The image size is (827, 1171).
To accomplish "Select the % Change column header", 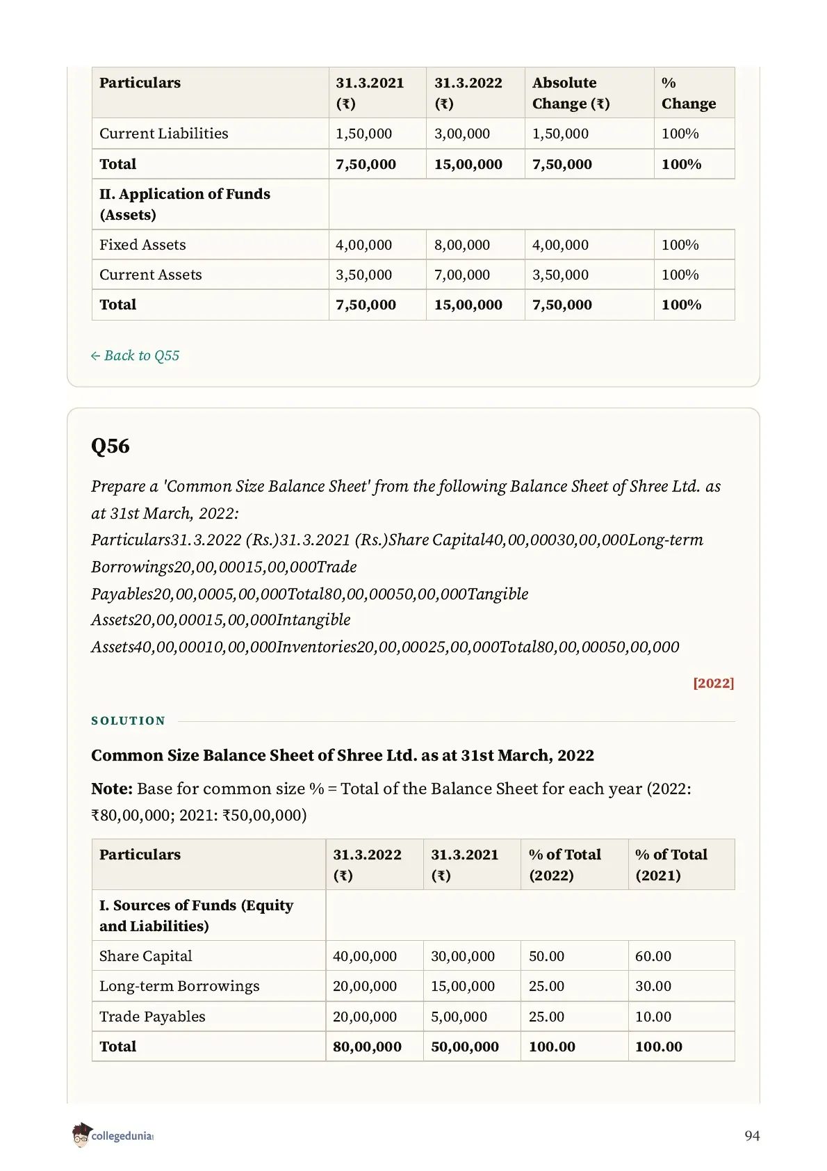I will click(x=689, y=93).
